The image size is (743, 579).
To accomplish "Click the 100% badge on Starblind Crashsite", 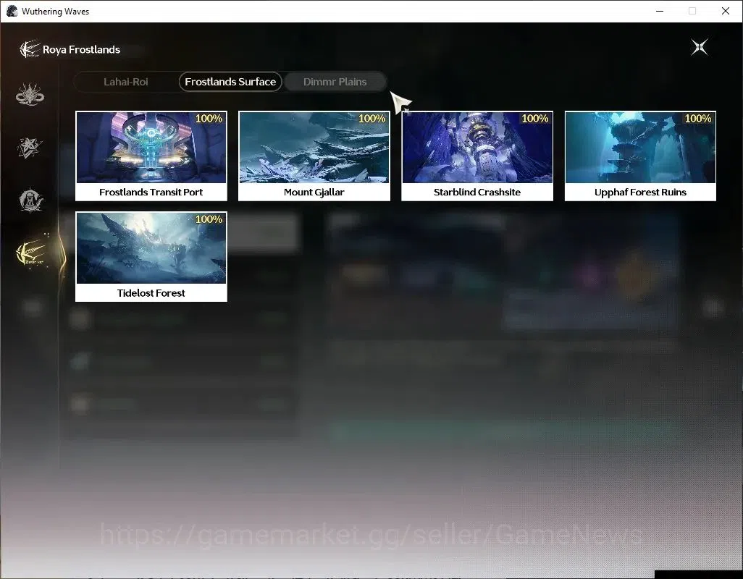I will (535, 119).
